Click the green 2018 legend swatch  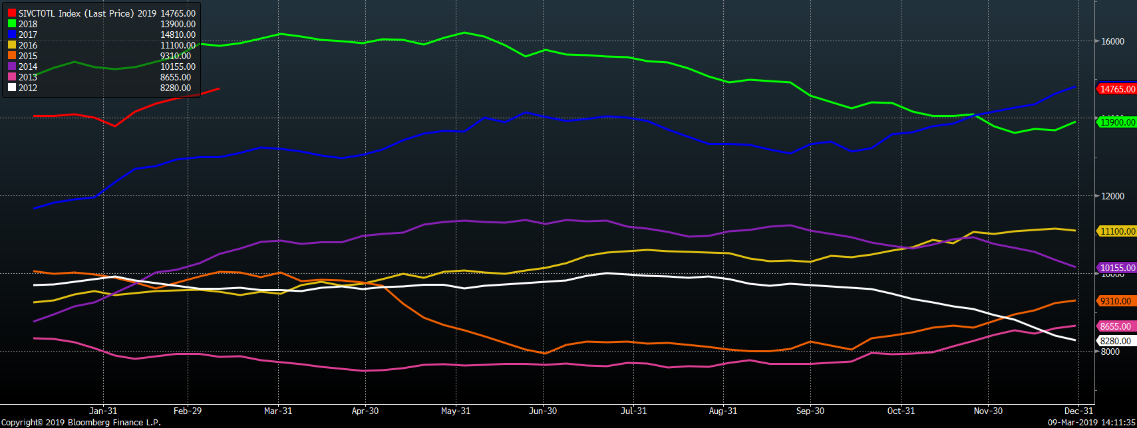coord(11,24)
